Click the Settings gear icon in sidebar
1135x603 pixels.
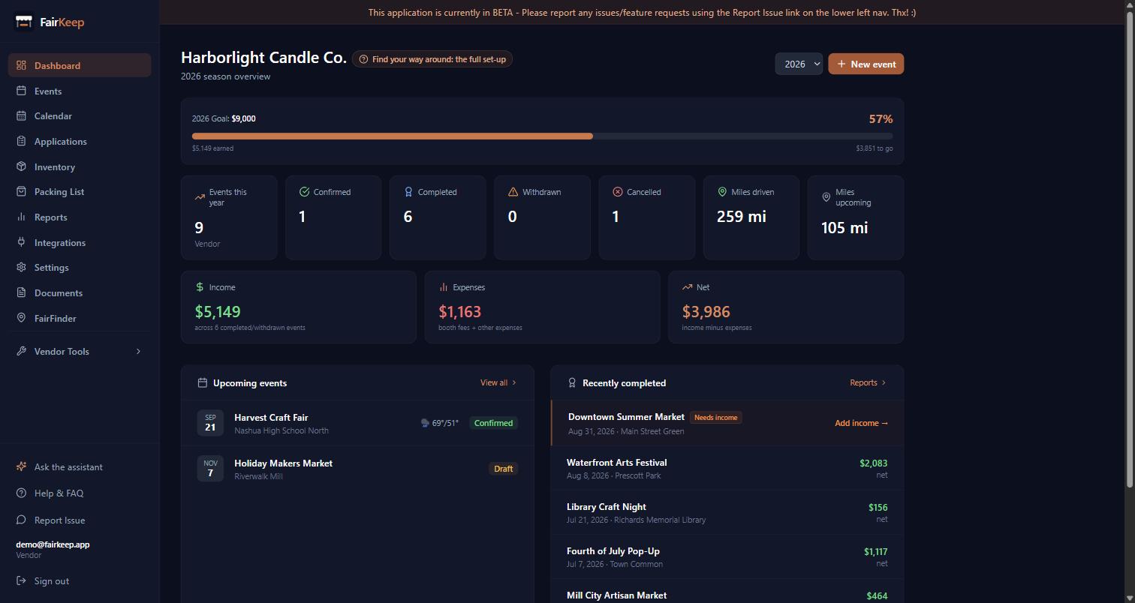click(x=21, y=267)
